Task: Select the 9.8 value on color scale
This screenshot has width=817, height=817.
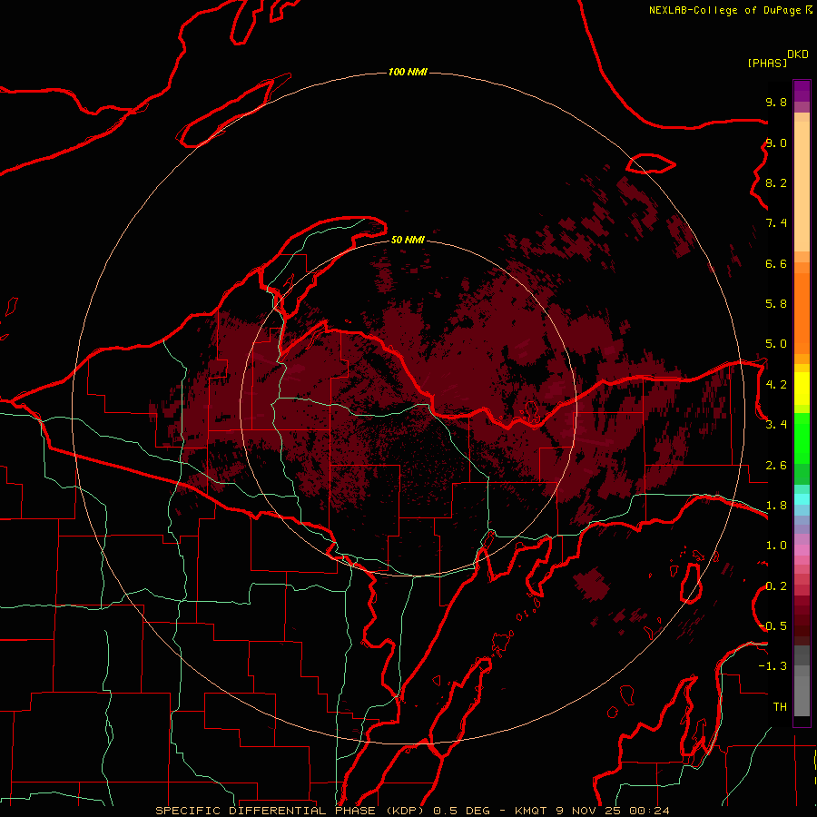Action: (776, 102)
